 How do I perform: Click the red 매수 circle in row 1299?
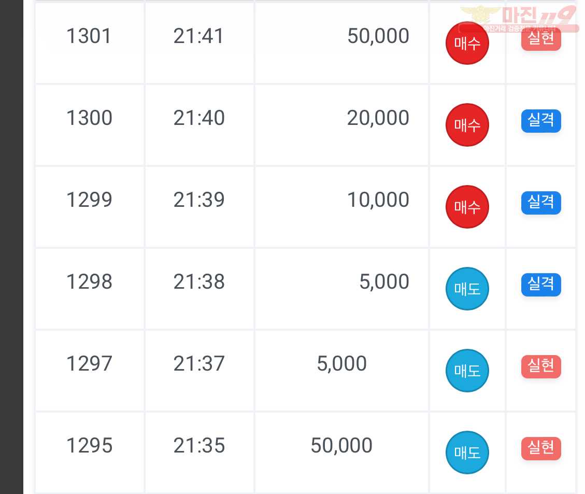coord(467,207)
